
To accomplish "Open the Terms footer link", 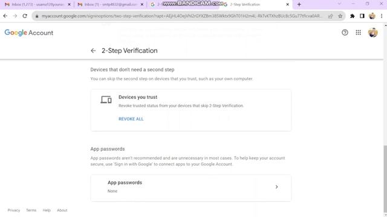I will point(31,210).
